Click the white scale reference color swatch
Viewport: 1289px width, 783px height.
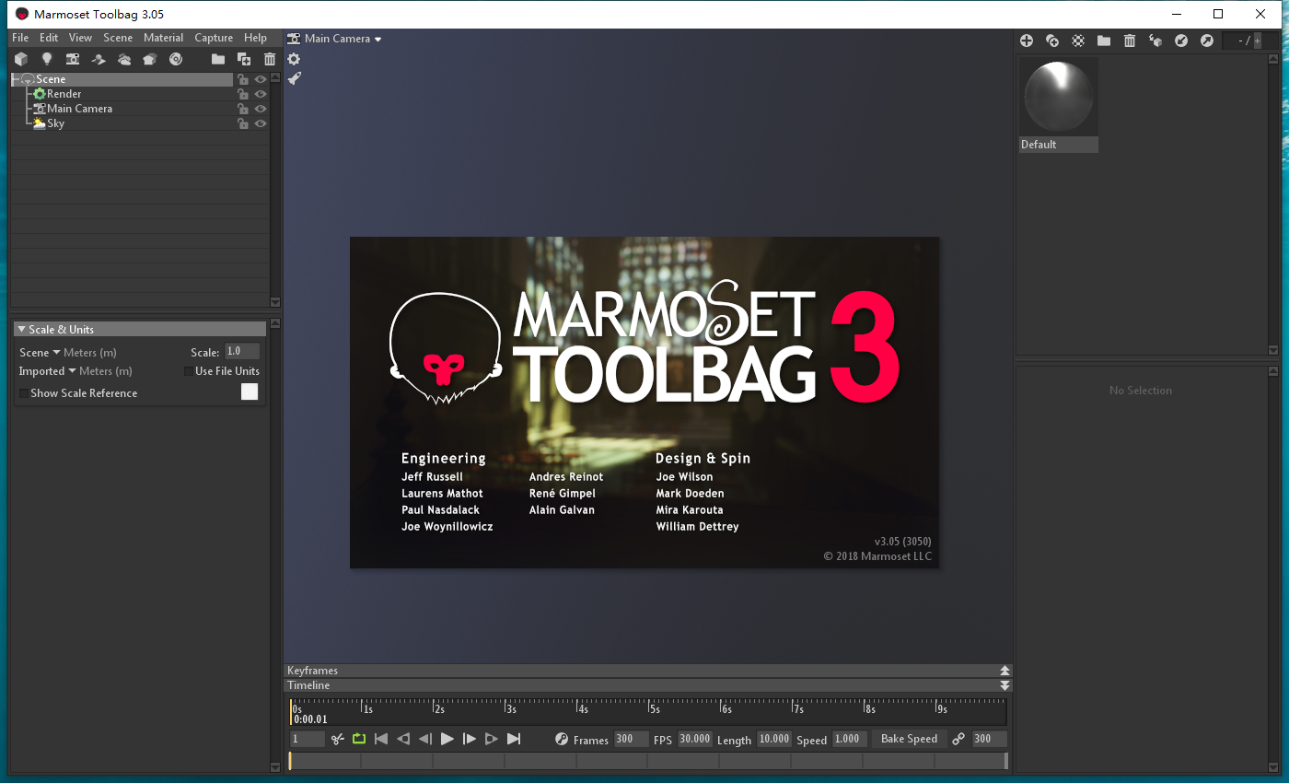pos(250,392)
